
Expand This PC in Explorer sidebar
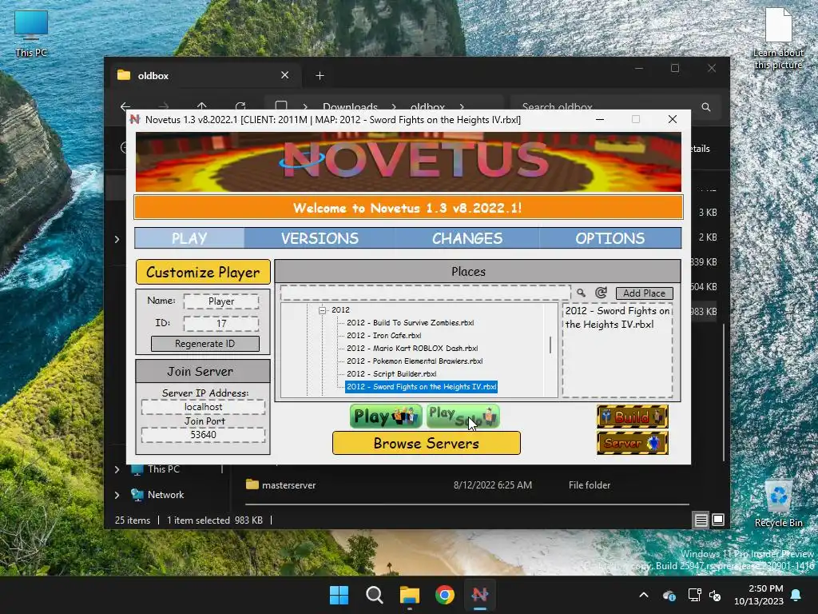[117, 469]
